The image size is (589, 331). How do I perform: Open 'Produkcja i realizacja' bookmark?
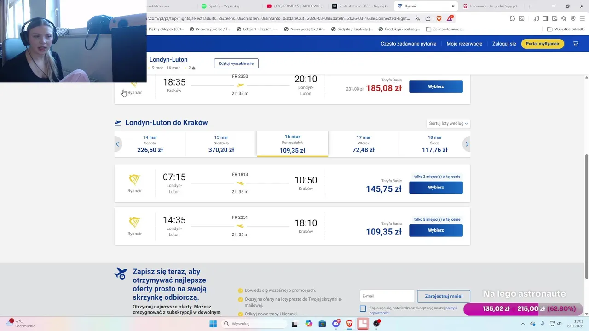tap(399, 29)
